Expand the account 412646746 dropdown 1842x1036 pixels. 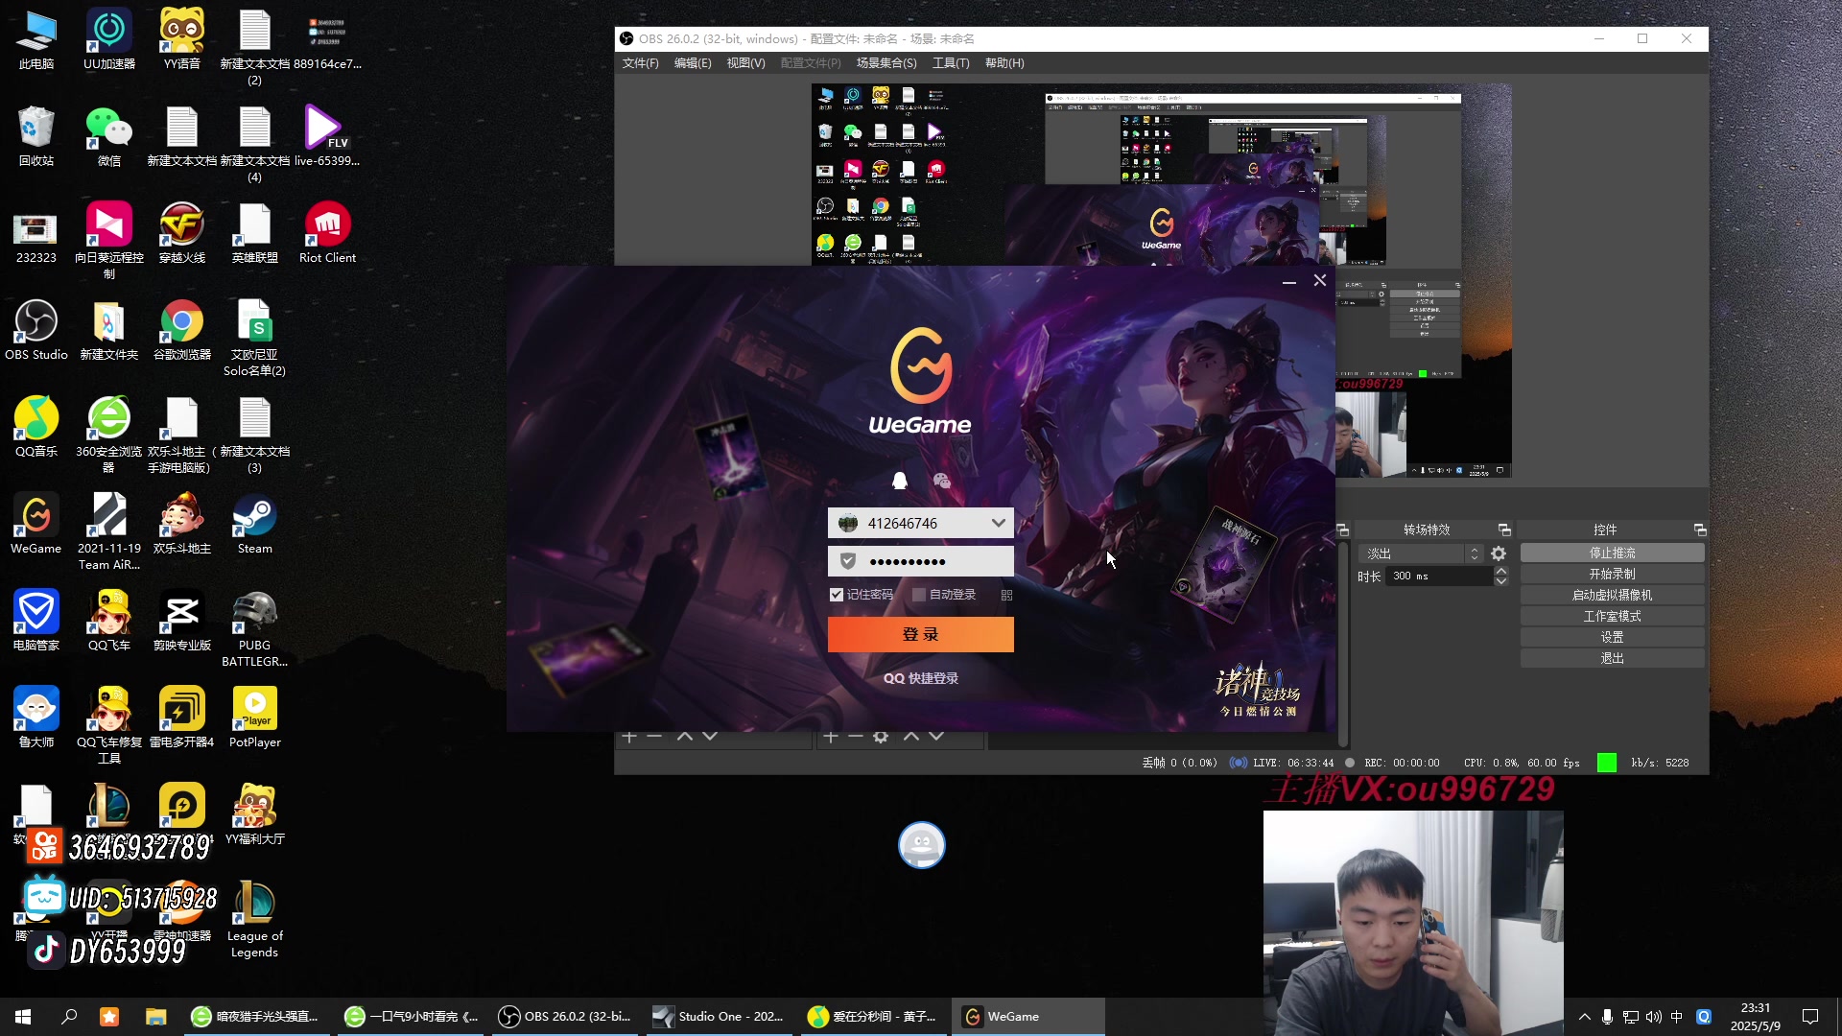(x=998, y=523)
